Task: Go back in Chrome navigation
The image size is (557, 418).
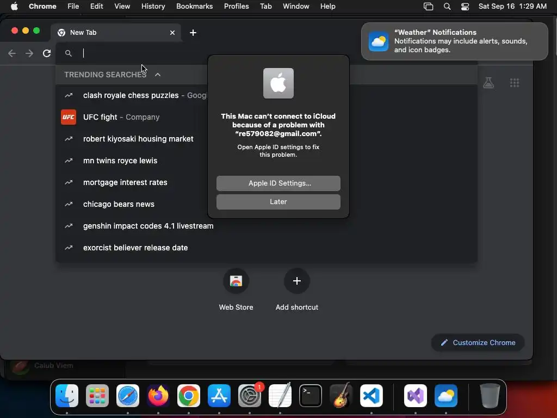Action: click(x=12, y=53)
